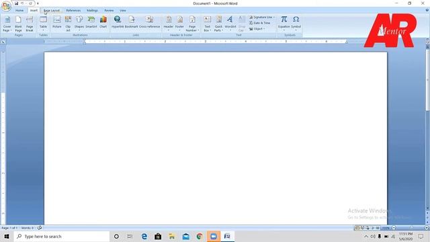Expand the Quick Parts menu
Screen dimensions: 430x242
tap(218, 24)
